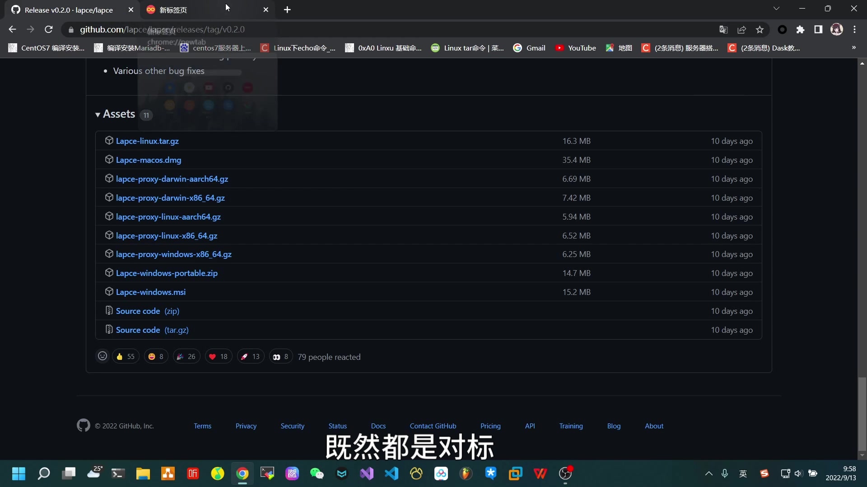This screenshot has height=487, width=867.
Task: Click the GitHub home icon in footer
Action: point(84,426)
